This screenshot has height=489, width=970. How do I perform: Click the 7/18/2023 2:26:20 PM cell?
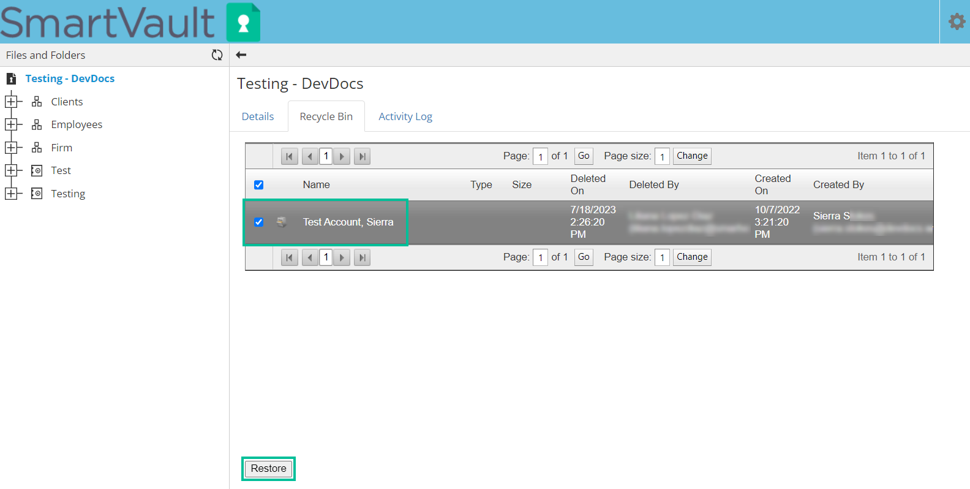coord(593,222)
